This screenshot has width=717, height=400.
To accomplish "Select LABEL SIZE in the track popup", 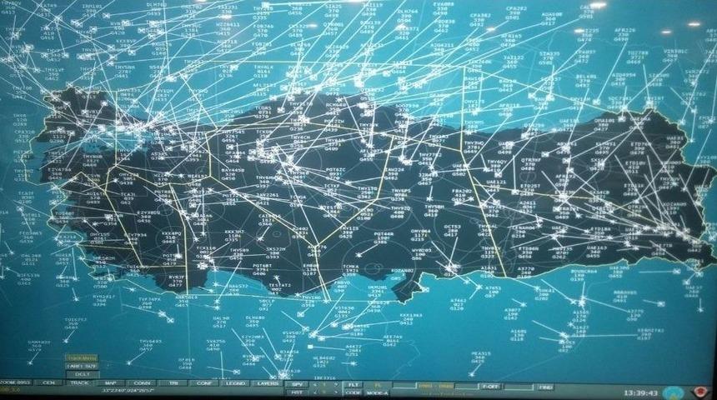I will pyautogui.click(x=81, y=366).
